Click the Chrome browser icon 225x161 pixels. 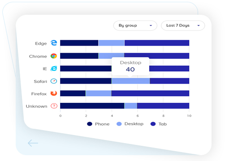[54, 56]
